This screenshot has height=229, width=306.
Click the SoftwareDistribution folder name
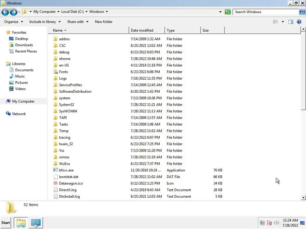pyautogui.click(x=75, y=92)
